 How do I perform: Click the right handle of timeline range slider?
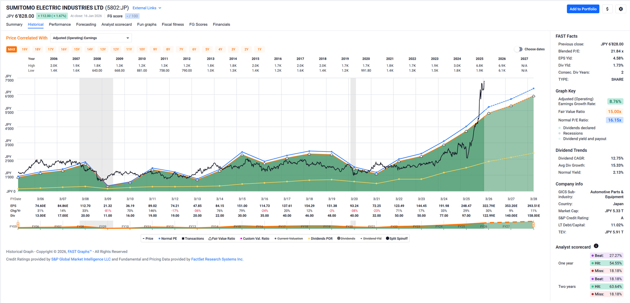pos(533,225)
